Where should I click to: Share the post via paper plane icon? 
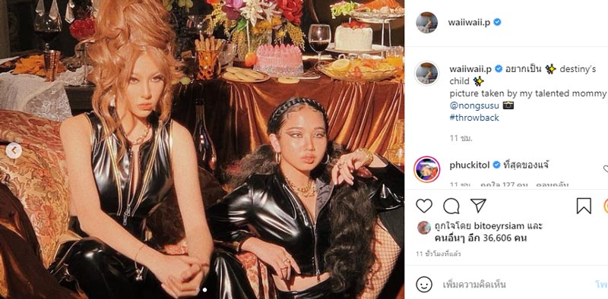[478, 205]
